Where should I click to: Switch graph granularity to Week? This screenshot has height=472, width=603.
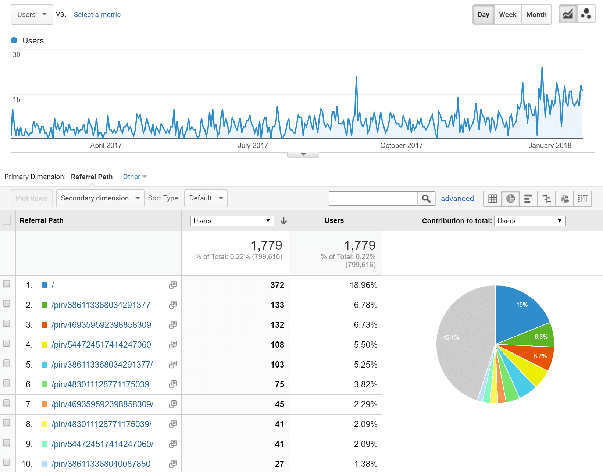coord(507,14)
